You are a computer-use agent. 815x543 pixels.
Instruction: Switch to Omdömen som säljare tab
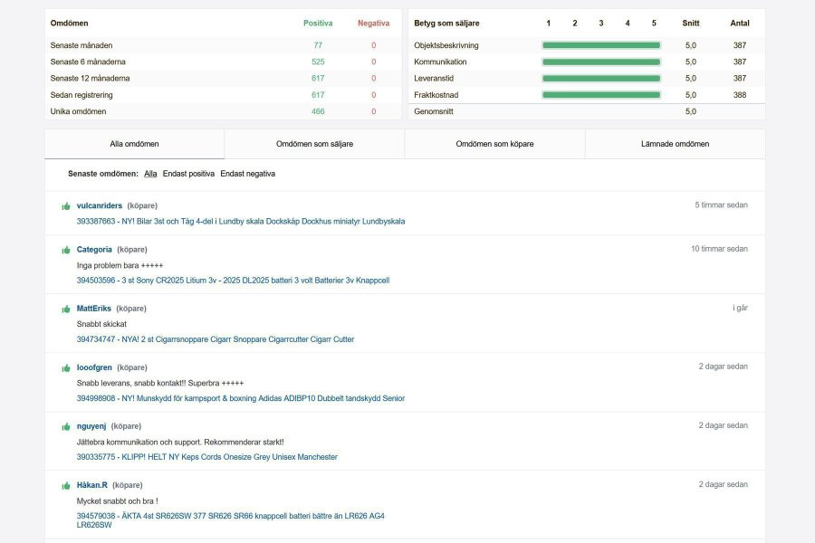point(314,144)
